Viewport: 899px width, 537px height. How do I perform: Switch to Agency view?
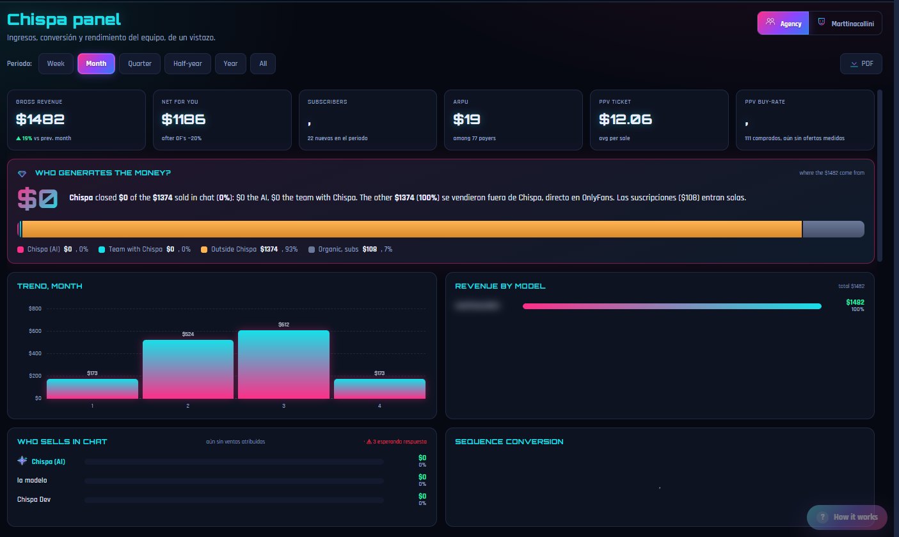click(x=783, y=23)
